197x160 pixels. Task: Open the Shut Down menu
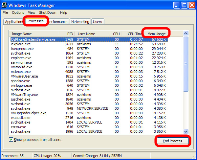point(48,12)
